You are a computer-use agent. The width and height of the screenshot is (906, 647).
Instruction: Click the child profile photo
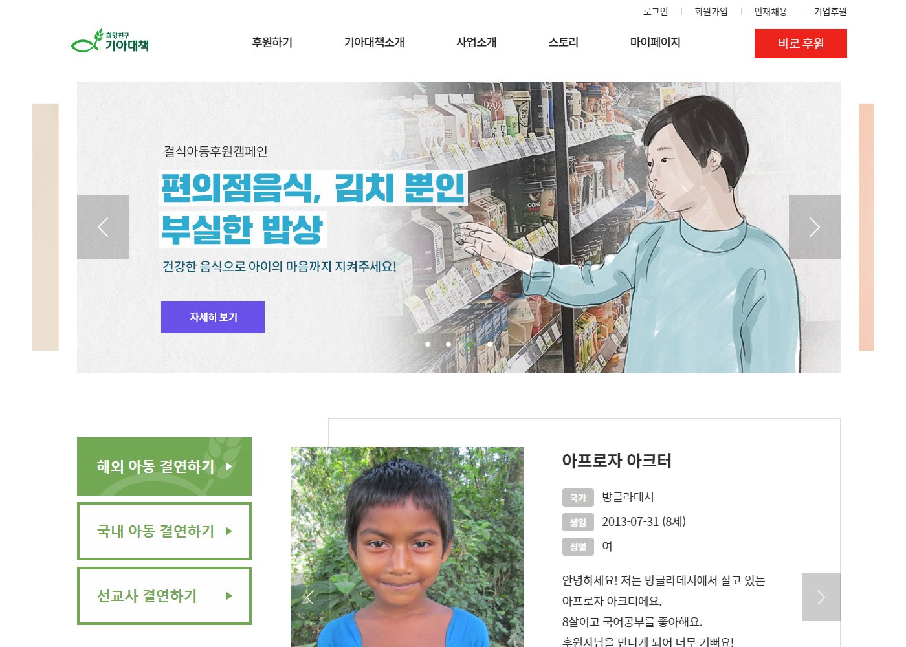(407, 547)
